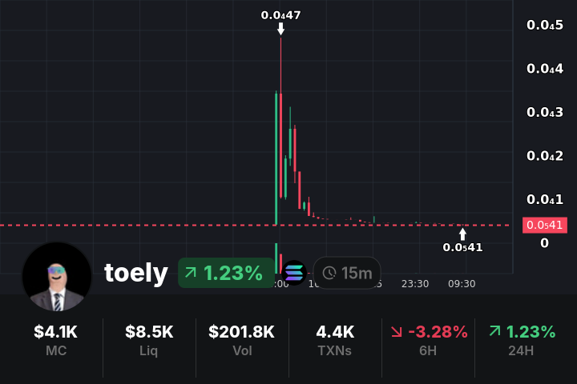Click the green up-arrow in the 1.23% badge
The image size is (577, 384).
pyautogui.click(x=191, y=274)
